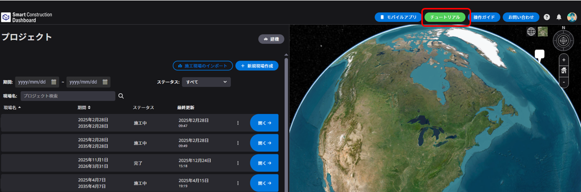Zoom in with the map plus button
The height and width of the screenshot is (192, 581).
[x=564, y=60]
